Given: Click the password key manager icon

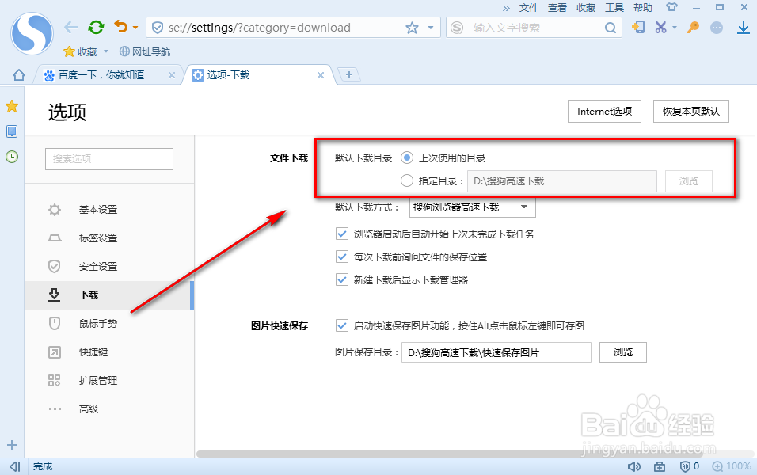Looking at the screenshot, I should tap(692, 27).
